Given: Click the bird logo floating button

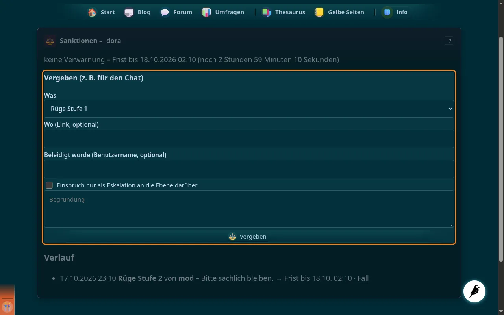Looking at the screenshot, I should point(474,291).
